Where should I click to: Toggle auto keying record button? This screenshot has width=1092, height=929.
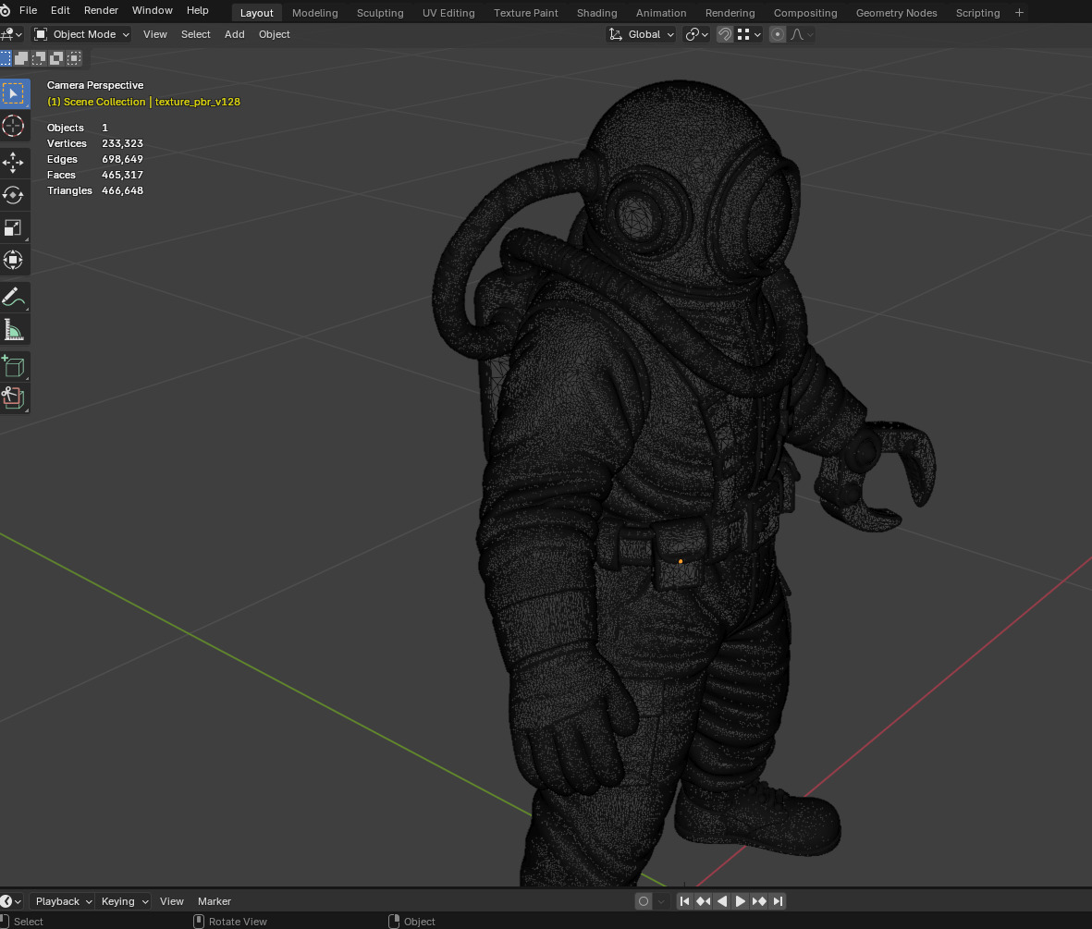[644, 901]
